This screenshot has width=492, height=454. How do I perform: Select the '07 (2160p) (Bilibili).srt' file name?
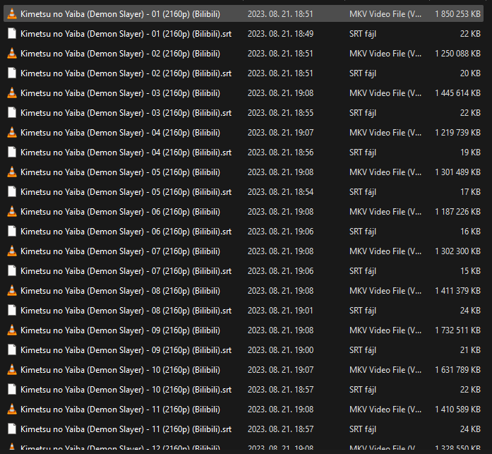(126, 271)
